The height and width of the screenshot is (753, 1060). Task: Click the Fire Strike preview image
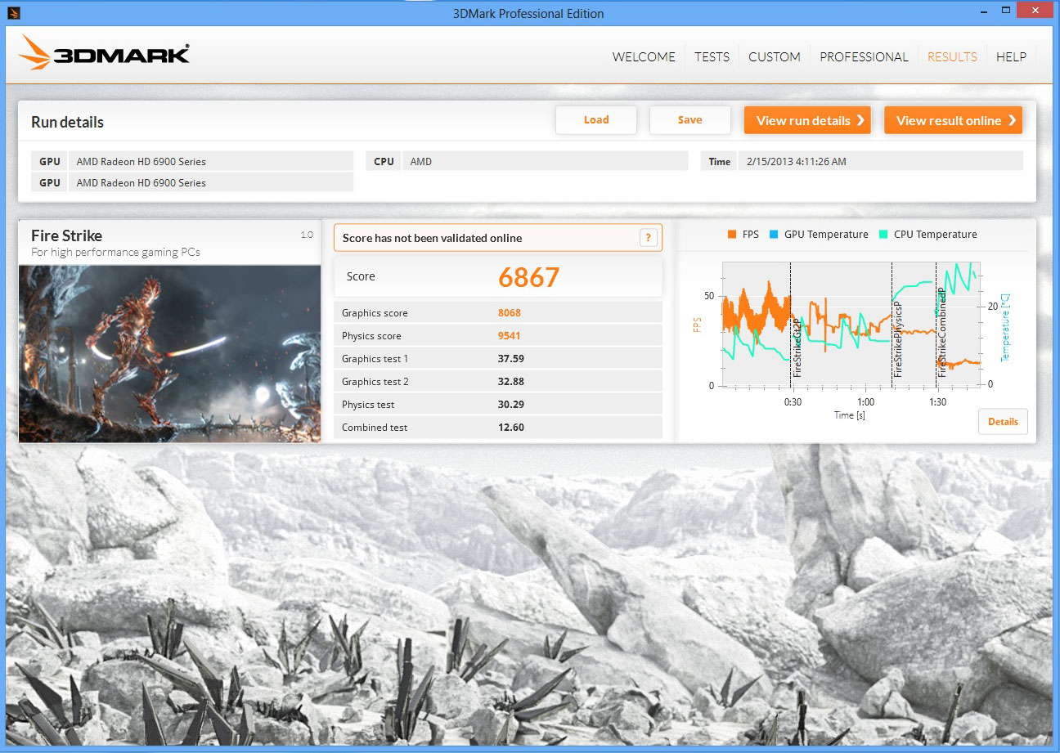pos(170,353)
